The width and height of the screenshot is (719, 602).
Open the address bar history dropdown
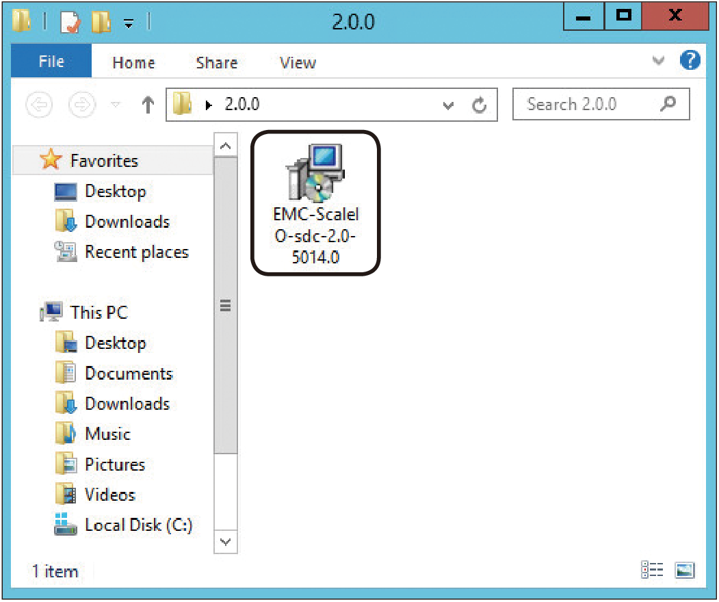click(x=449, y=106)
